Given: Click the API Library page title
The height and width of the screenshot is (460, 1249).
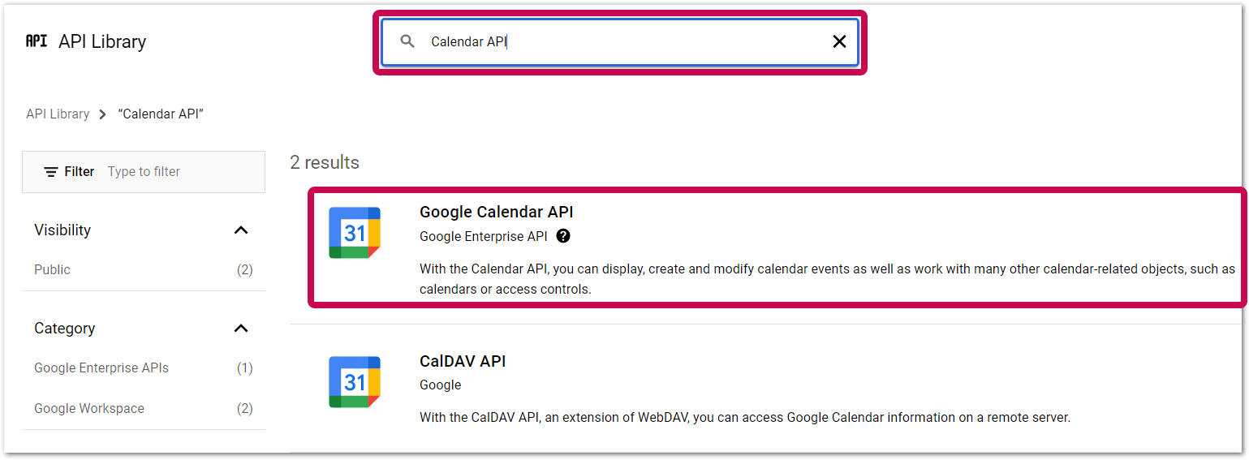Looking at the screenshot, I should pos(102,41).
